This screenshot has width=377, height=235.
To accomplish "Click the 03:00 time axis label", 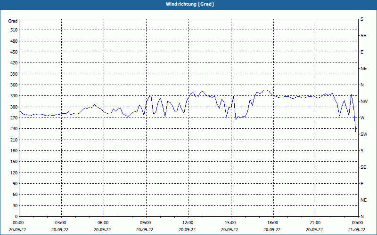I will (60, 223).
